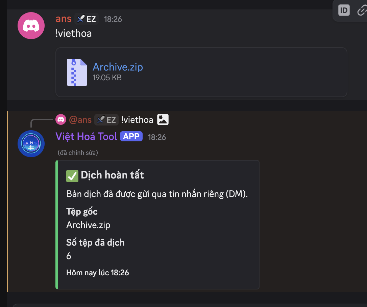
Task: Click the ans user's pink Discord avatar
Action: coord(31,26)
